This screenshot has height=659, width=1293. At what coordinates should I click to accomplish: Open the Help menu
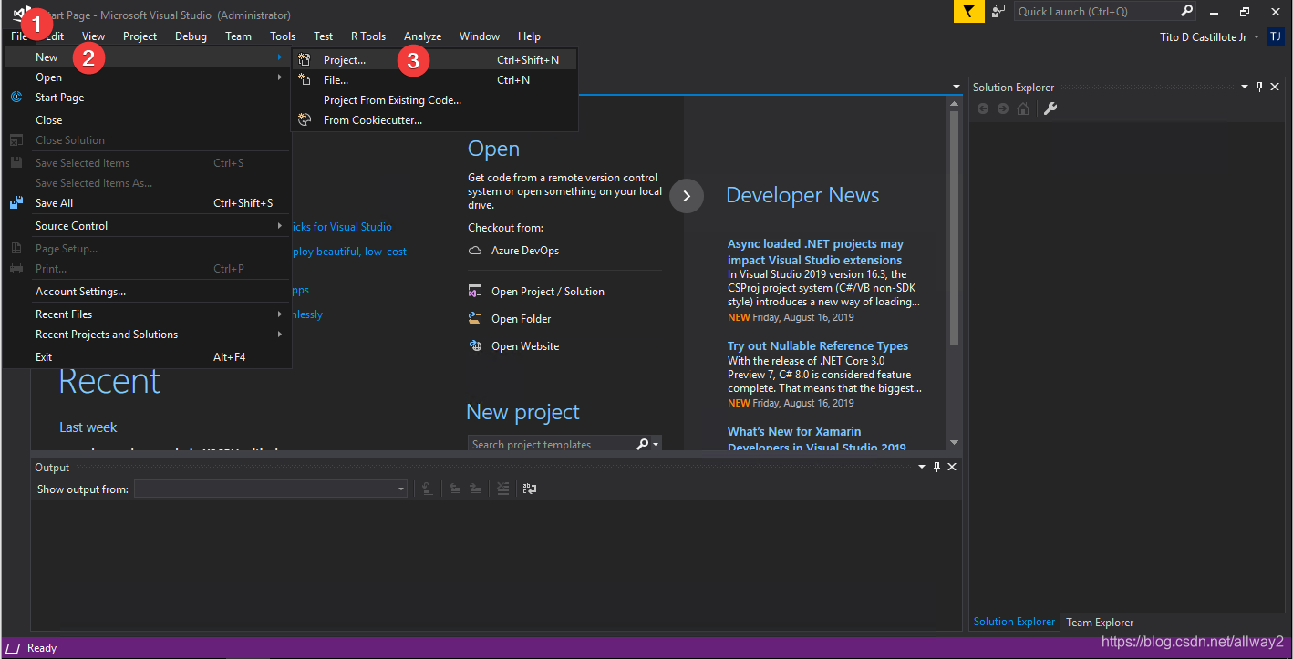click(x=529, y=36)
